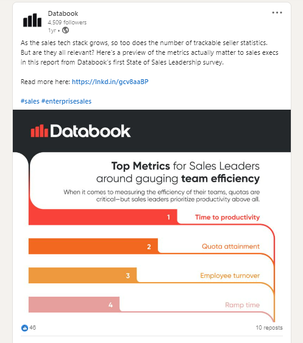The width and height of the screenshot is (303, 343).
Task: Open the lnkd.in/gcv8aaBP link
Action: 110,82
